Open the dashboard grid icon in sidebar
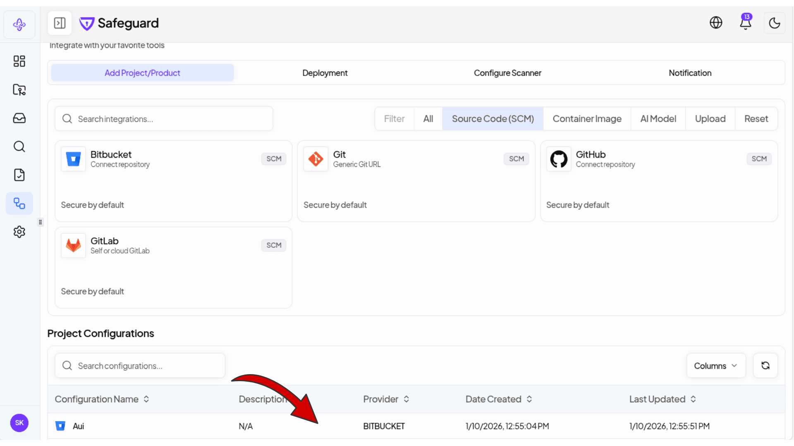 coord(19,61)
